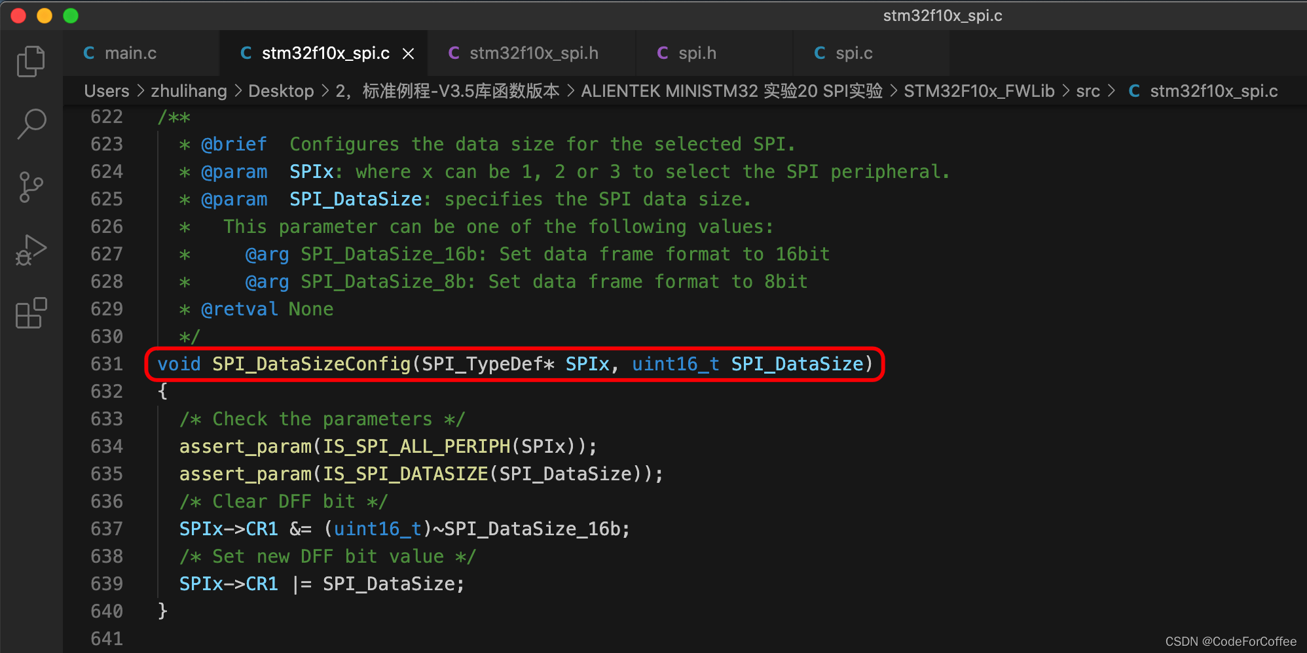This screenshot has height=653, width=1307.
Task: Click the C language icon on the main.c tab
Action: pyautogui.click(x=89, y=53)
